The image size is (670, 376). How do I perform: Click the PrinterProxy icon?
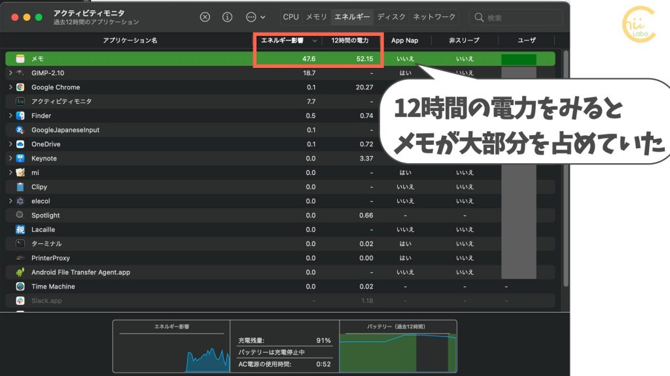(x=20, y=258)
